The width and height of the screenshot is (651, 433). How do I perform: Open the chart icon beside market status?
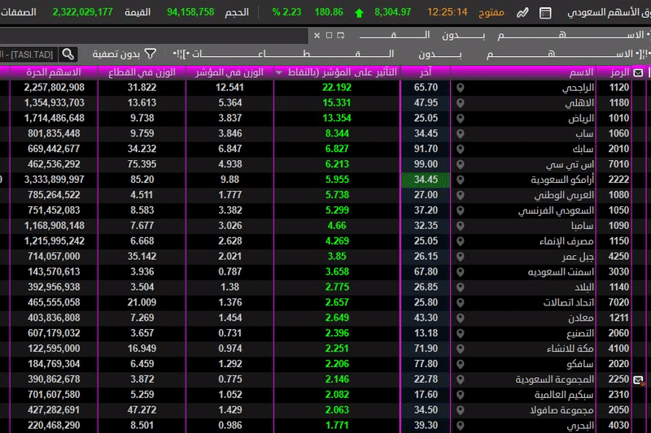click(x=522, y=13)
